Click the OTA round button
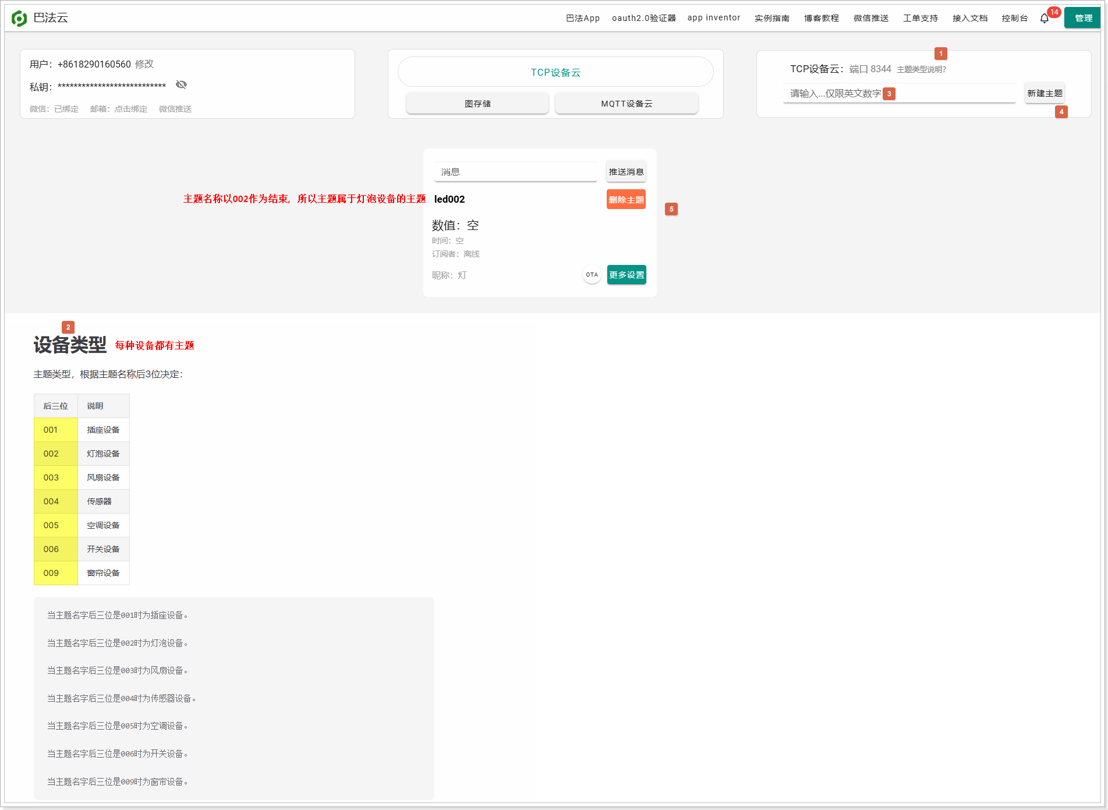This screenshot has width=1108, height=810. (x=592, y=275)
